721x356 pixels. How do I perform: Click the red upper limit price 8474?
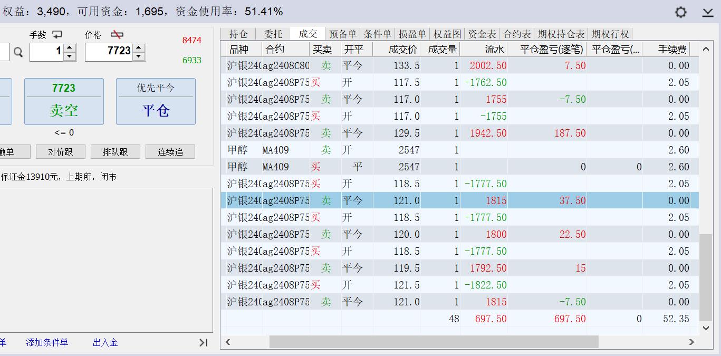coord(192,40)
